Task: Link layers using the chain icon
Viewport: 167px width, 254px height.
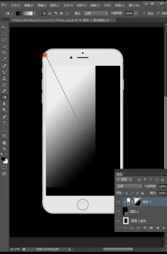Action: (x=125, y=228)
